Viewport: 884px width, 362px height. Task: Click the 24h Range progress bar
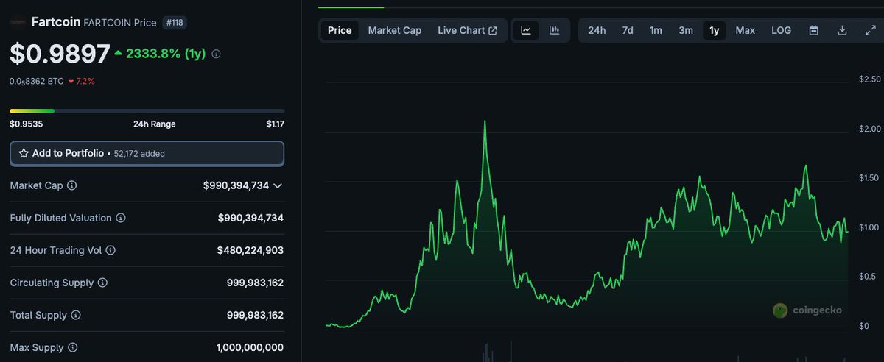(147, 111)
